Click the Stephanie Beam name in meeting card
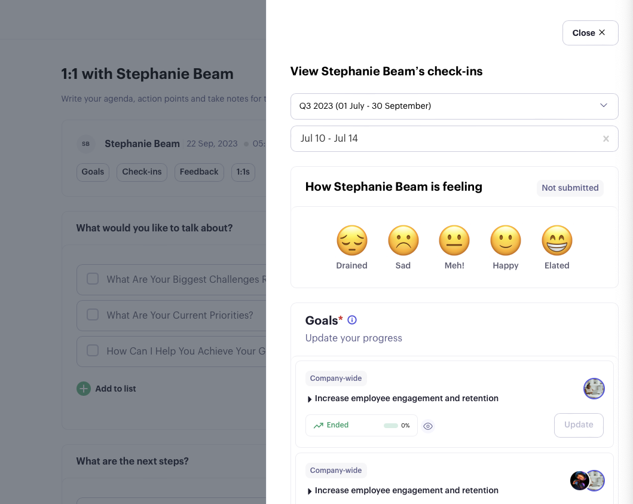Image resolution: width=633 pixels, height=504 pixels. click(142, 143)
